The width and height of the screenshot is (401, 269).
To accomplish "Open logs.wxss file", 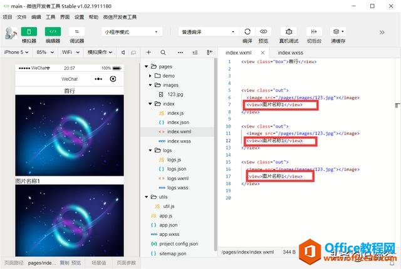I will [177, 188].
